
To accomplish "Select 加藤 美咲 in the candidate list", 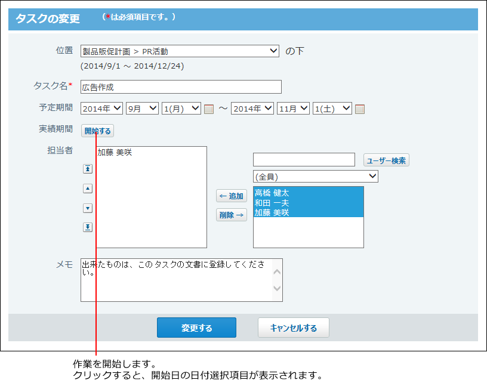I will click(309, 212).
